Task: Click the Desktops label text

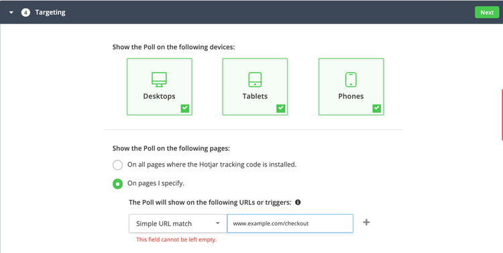Action: 159,97
